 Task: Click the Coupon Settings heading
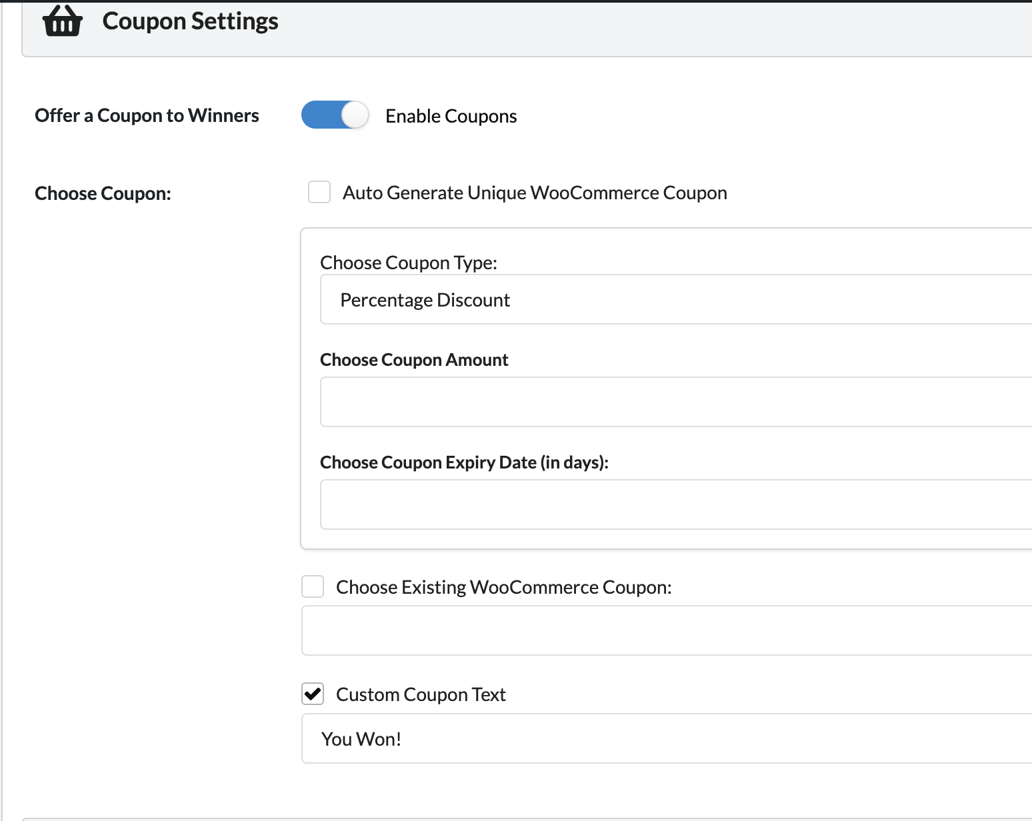191,21
